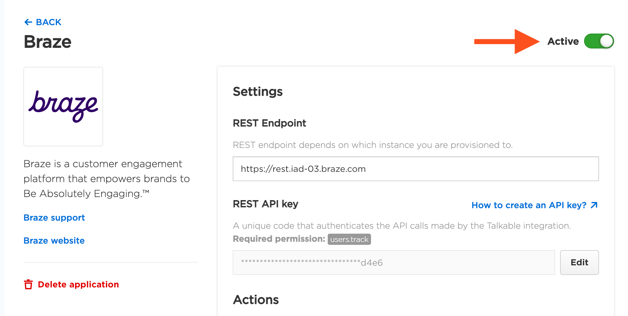Open the Braze website link
Screen dimensions: 628x316
[x=54, y=240]
